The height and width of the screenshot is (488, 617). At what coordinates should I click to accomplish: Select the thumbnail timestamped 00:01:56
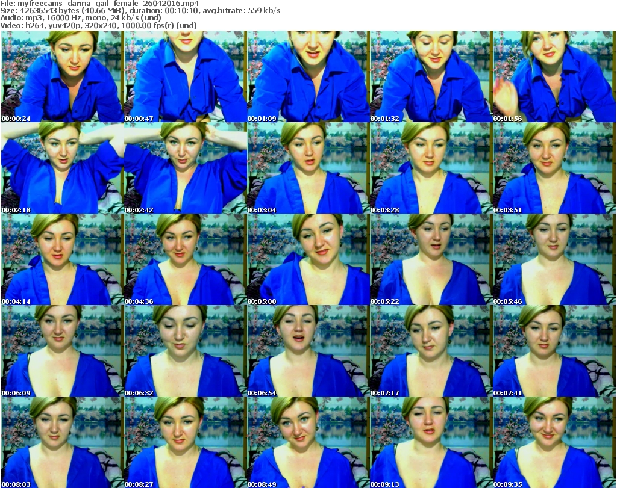[554, 76]
